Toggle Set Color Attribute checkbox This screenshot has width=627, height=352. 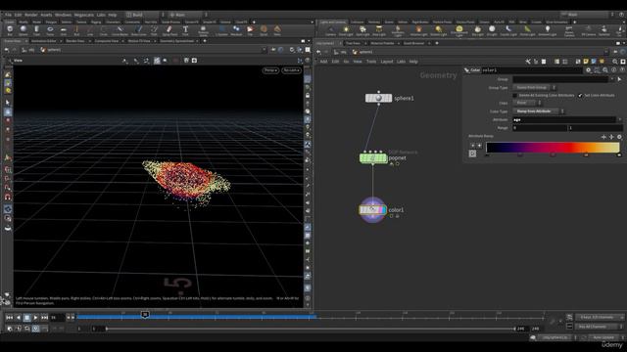pyautogui.click(x=580, y=96)
